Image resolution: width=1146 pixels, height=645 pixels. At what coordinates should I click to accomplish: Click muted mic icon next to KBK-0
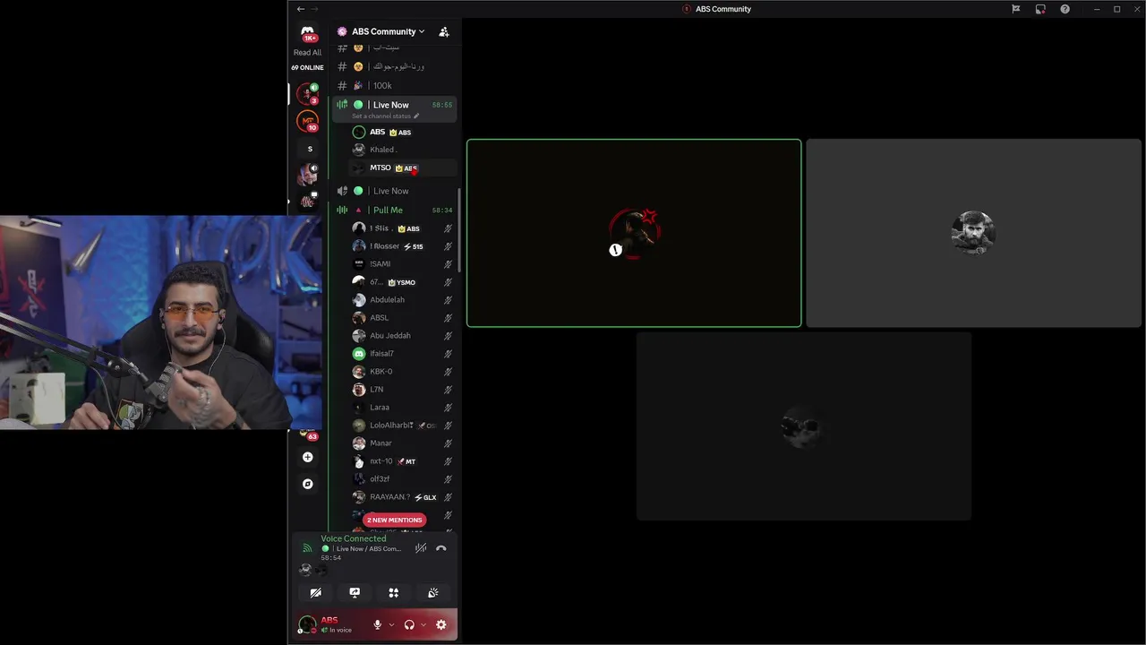pyautogui.click(x=448, y=372)
